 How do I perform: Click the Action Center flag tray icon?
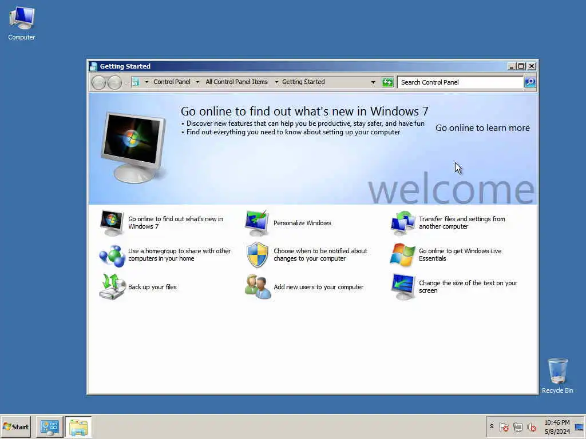504,426
